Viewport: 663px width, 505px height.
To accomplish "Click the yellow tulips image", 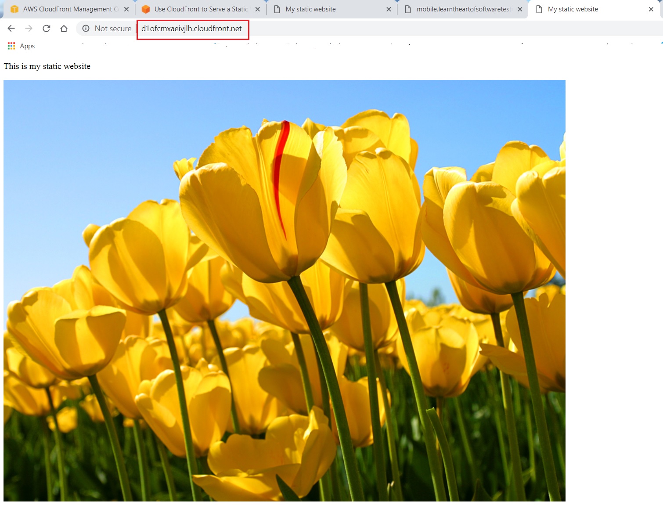I will click(x=284, y=290).
